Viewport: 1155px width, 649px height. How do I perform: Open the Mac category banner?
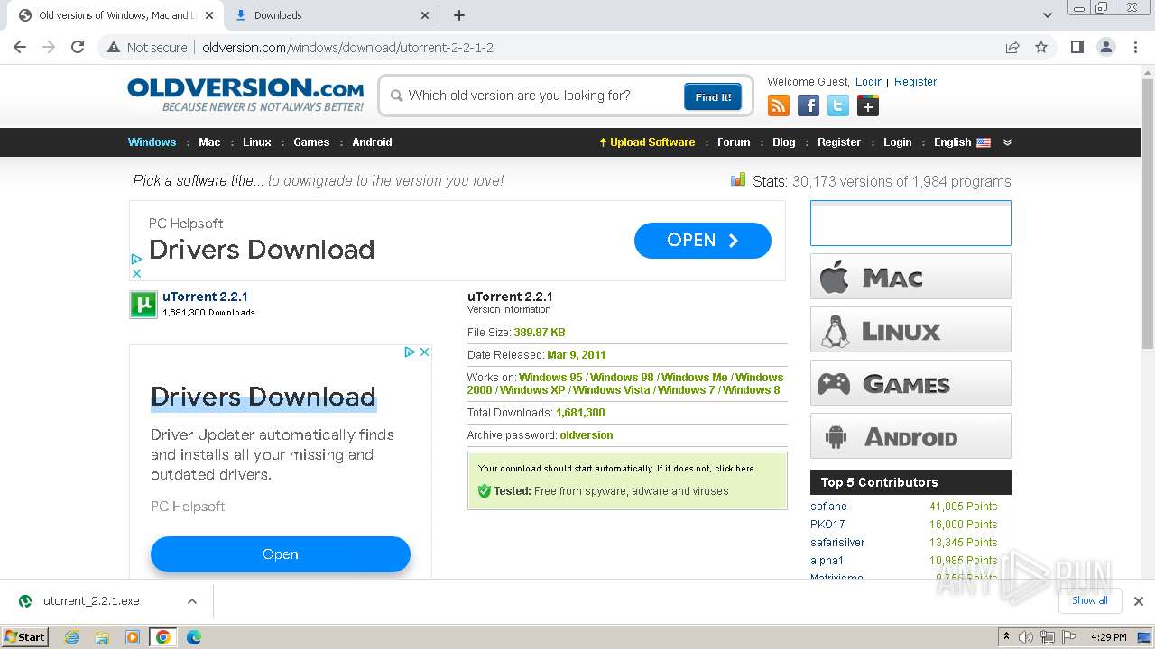point(910,277)
